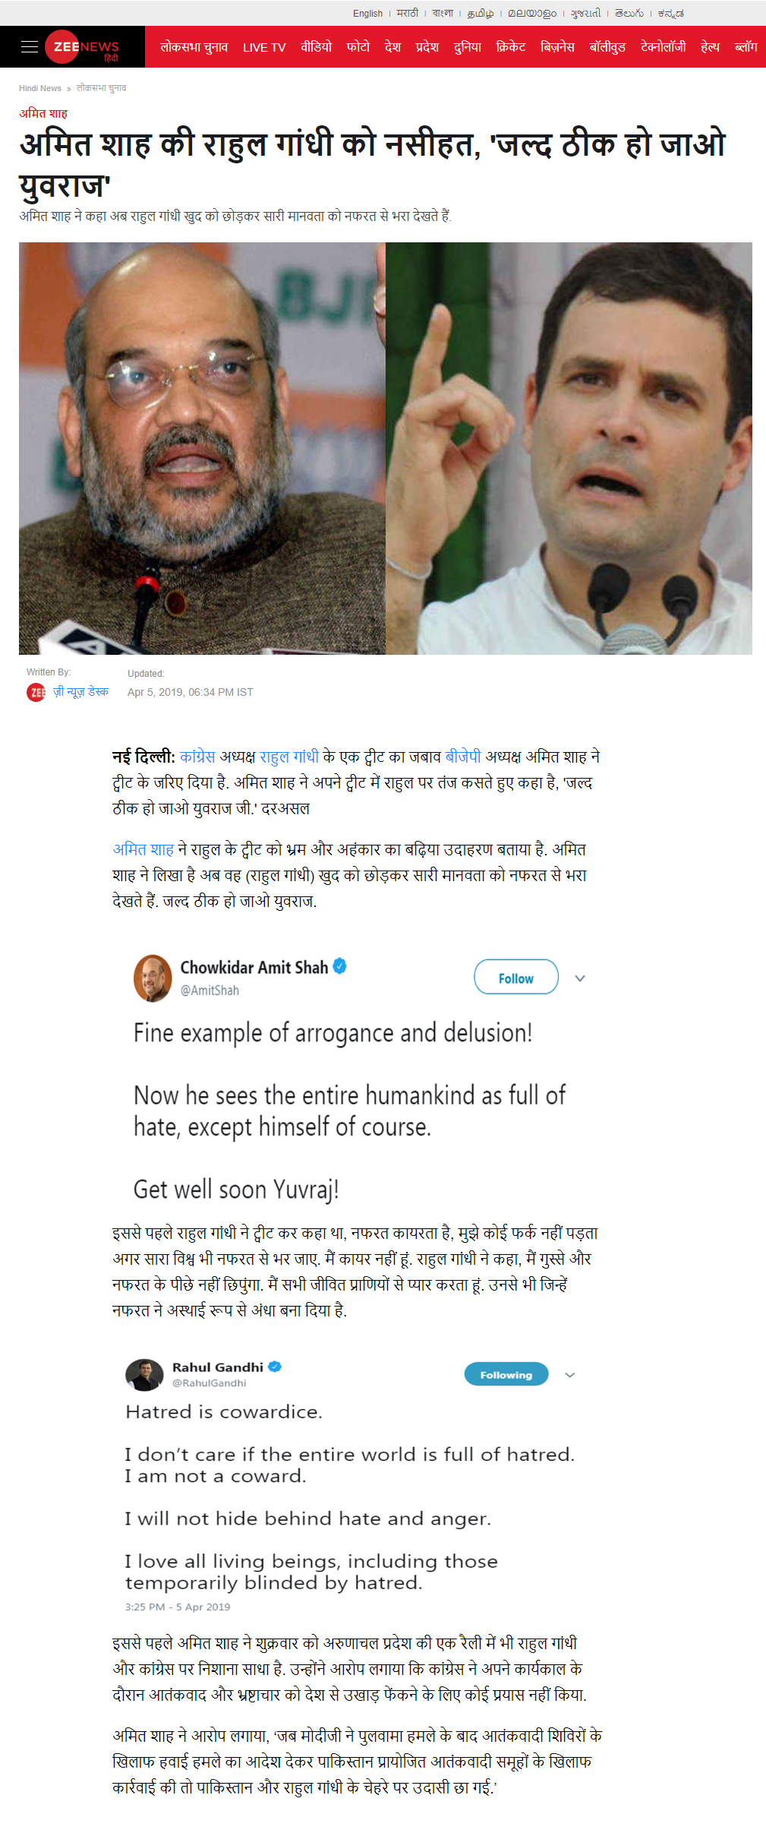Click Amit Shah's tweet profile picture
This screenshot has height=1833, width=766.
pyautogui.click(x=153, y=978)
